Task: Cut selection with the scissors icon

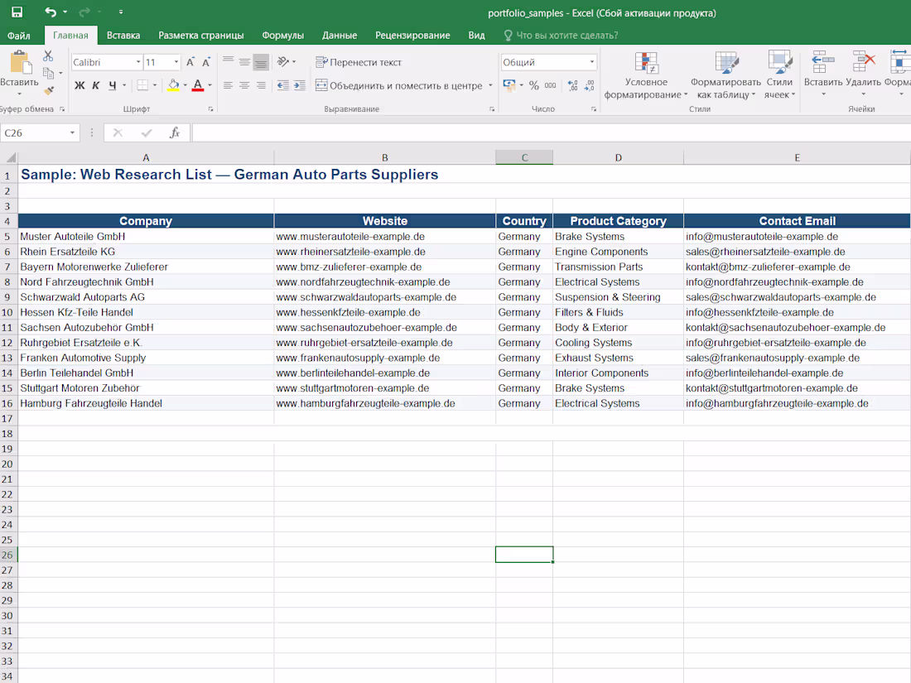Action: pyautogui.click(x=48, y=55)
